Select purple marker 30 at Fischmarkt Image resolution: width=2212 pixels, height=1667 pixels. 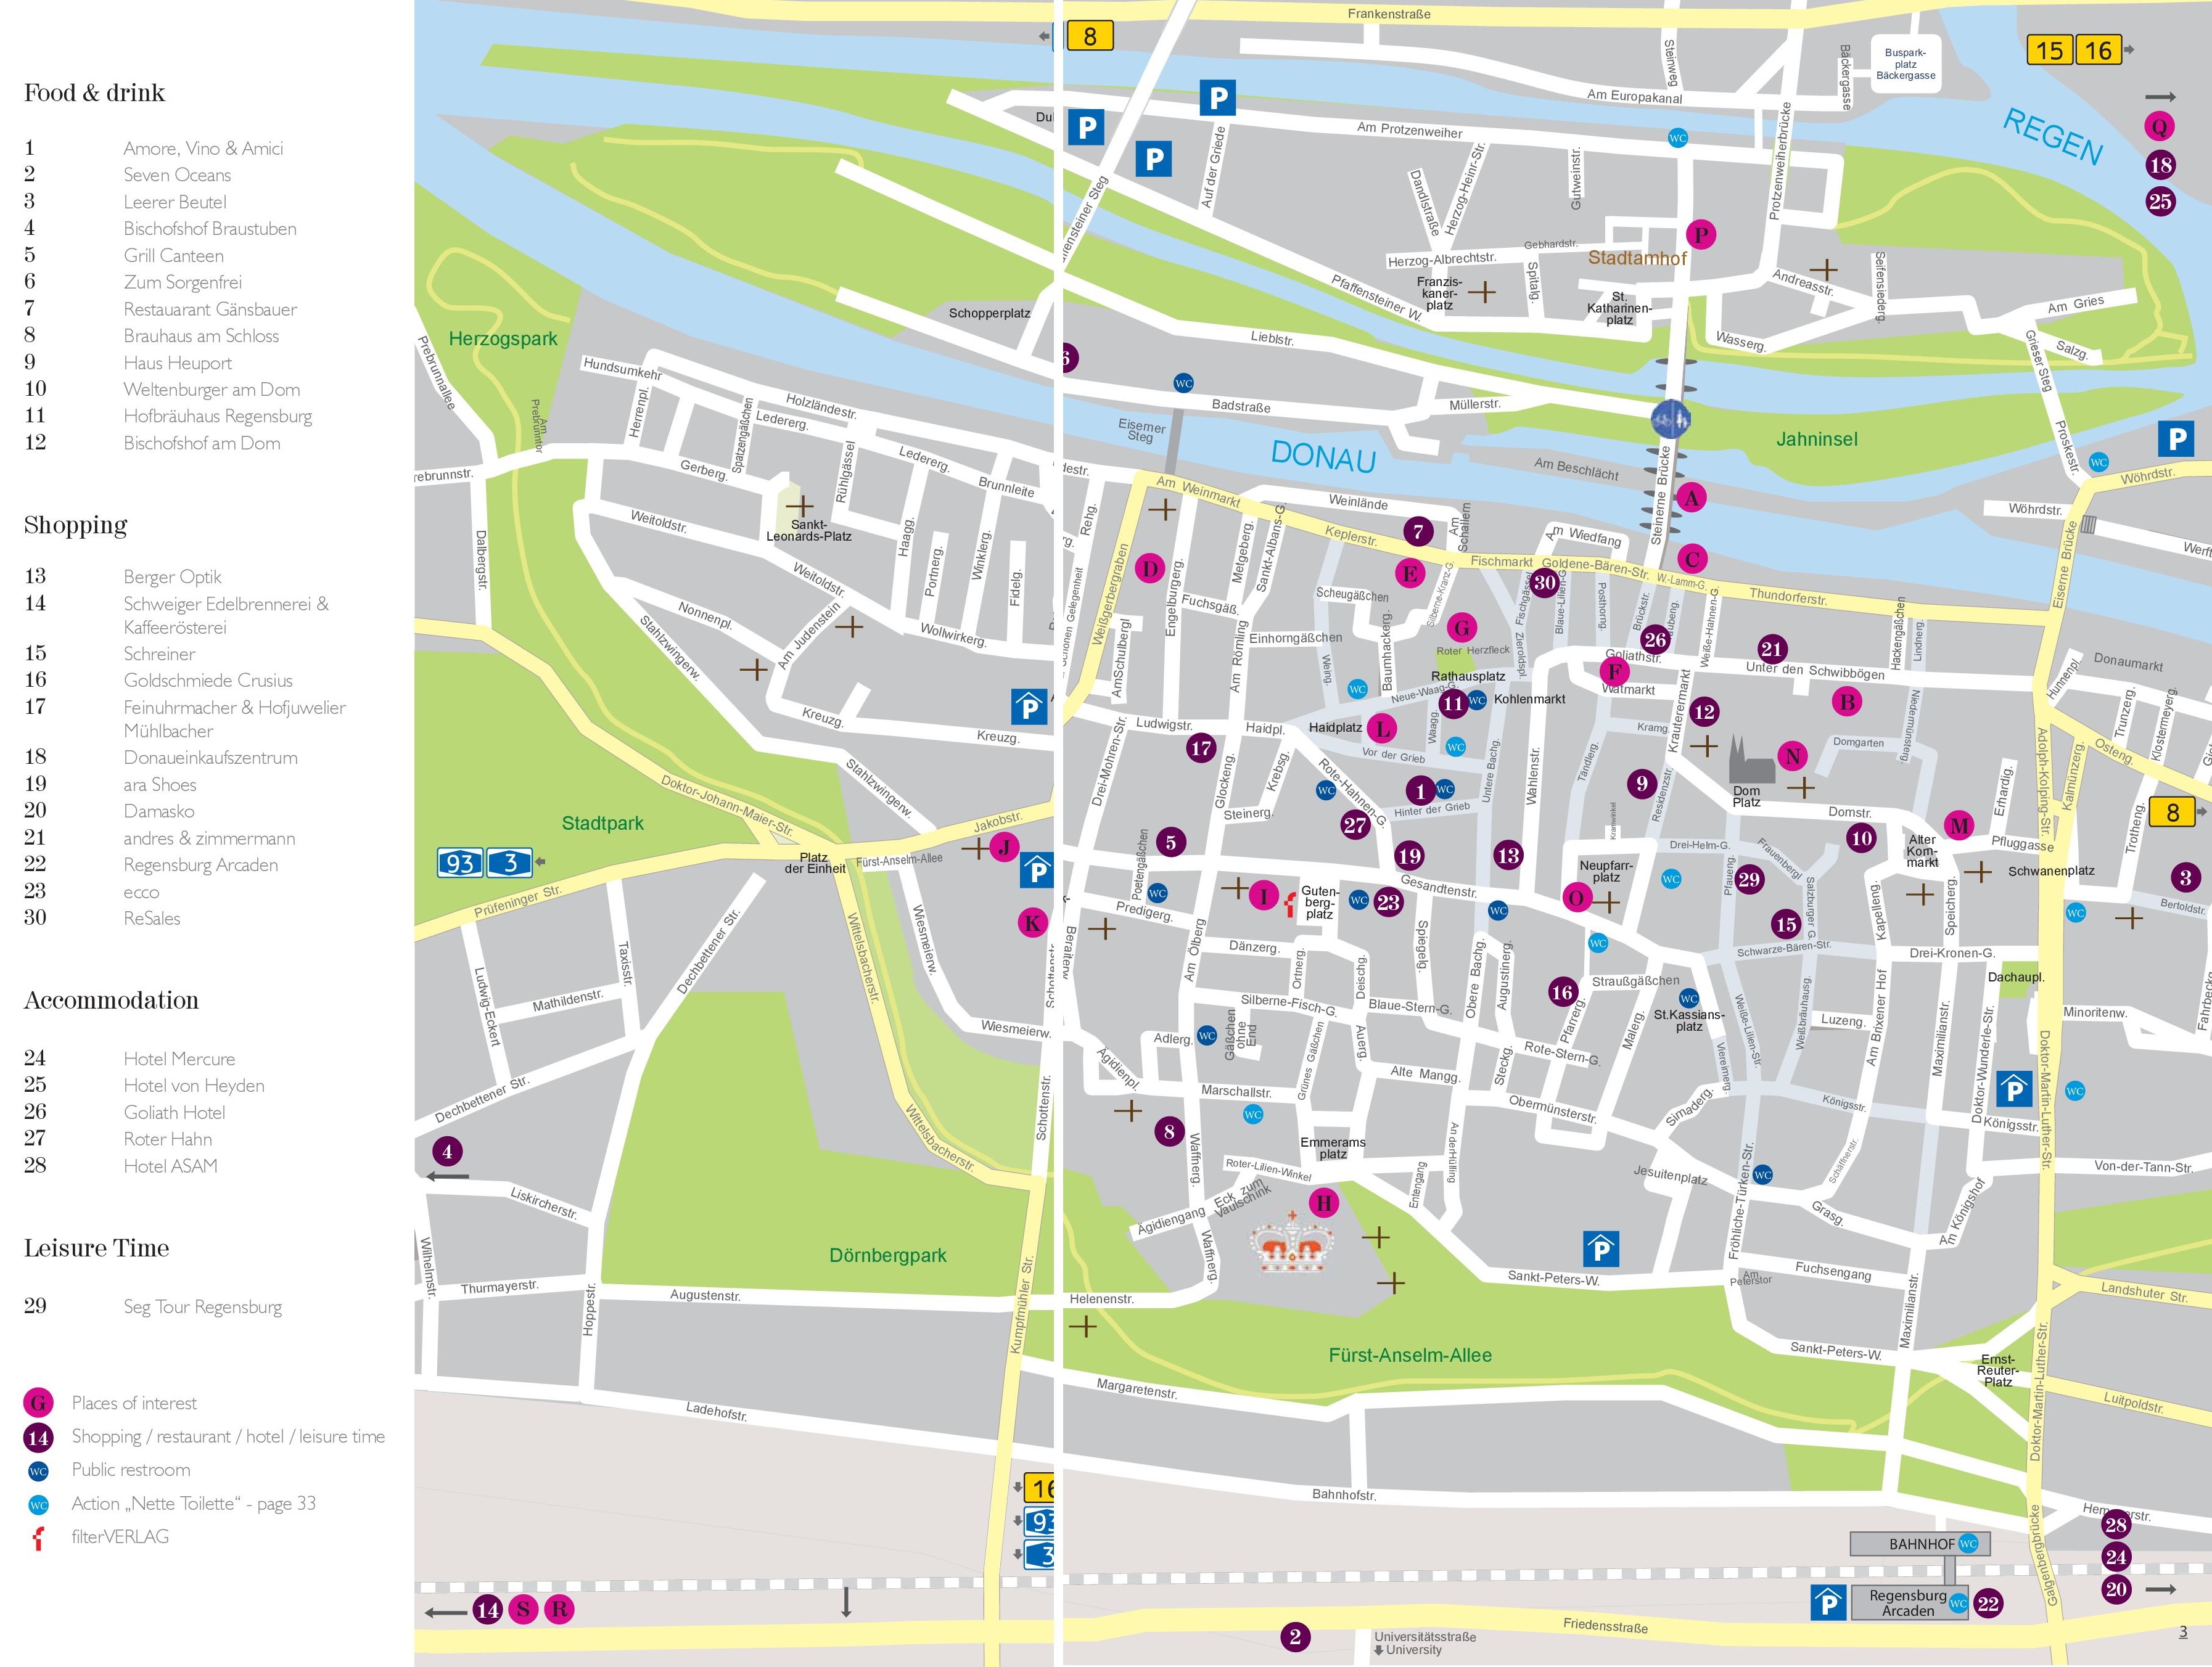[1545, 582]
